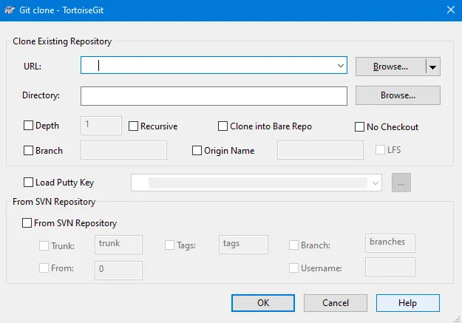462x323 pixels.
Task: Click the Browse button next to Directory
Action: (x=398, y=95)
